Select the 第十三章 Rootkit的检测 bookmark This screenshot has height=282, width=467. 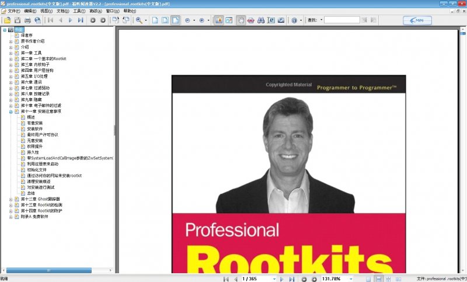41,205
